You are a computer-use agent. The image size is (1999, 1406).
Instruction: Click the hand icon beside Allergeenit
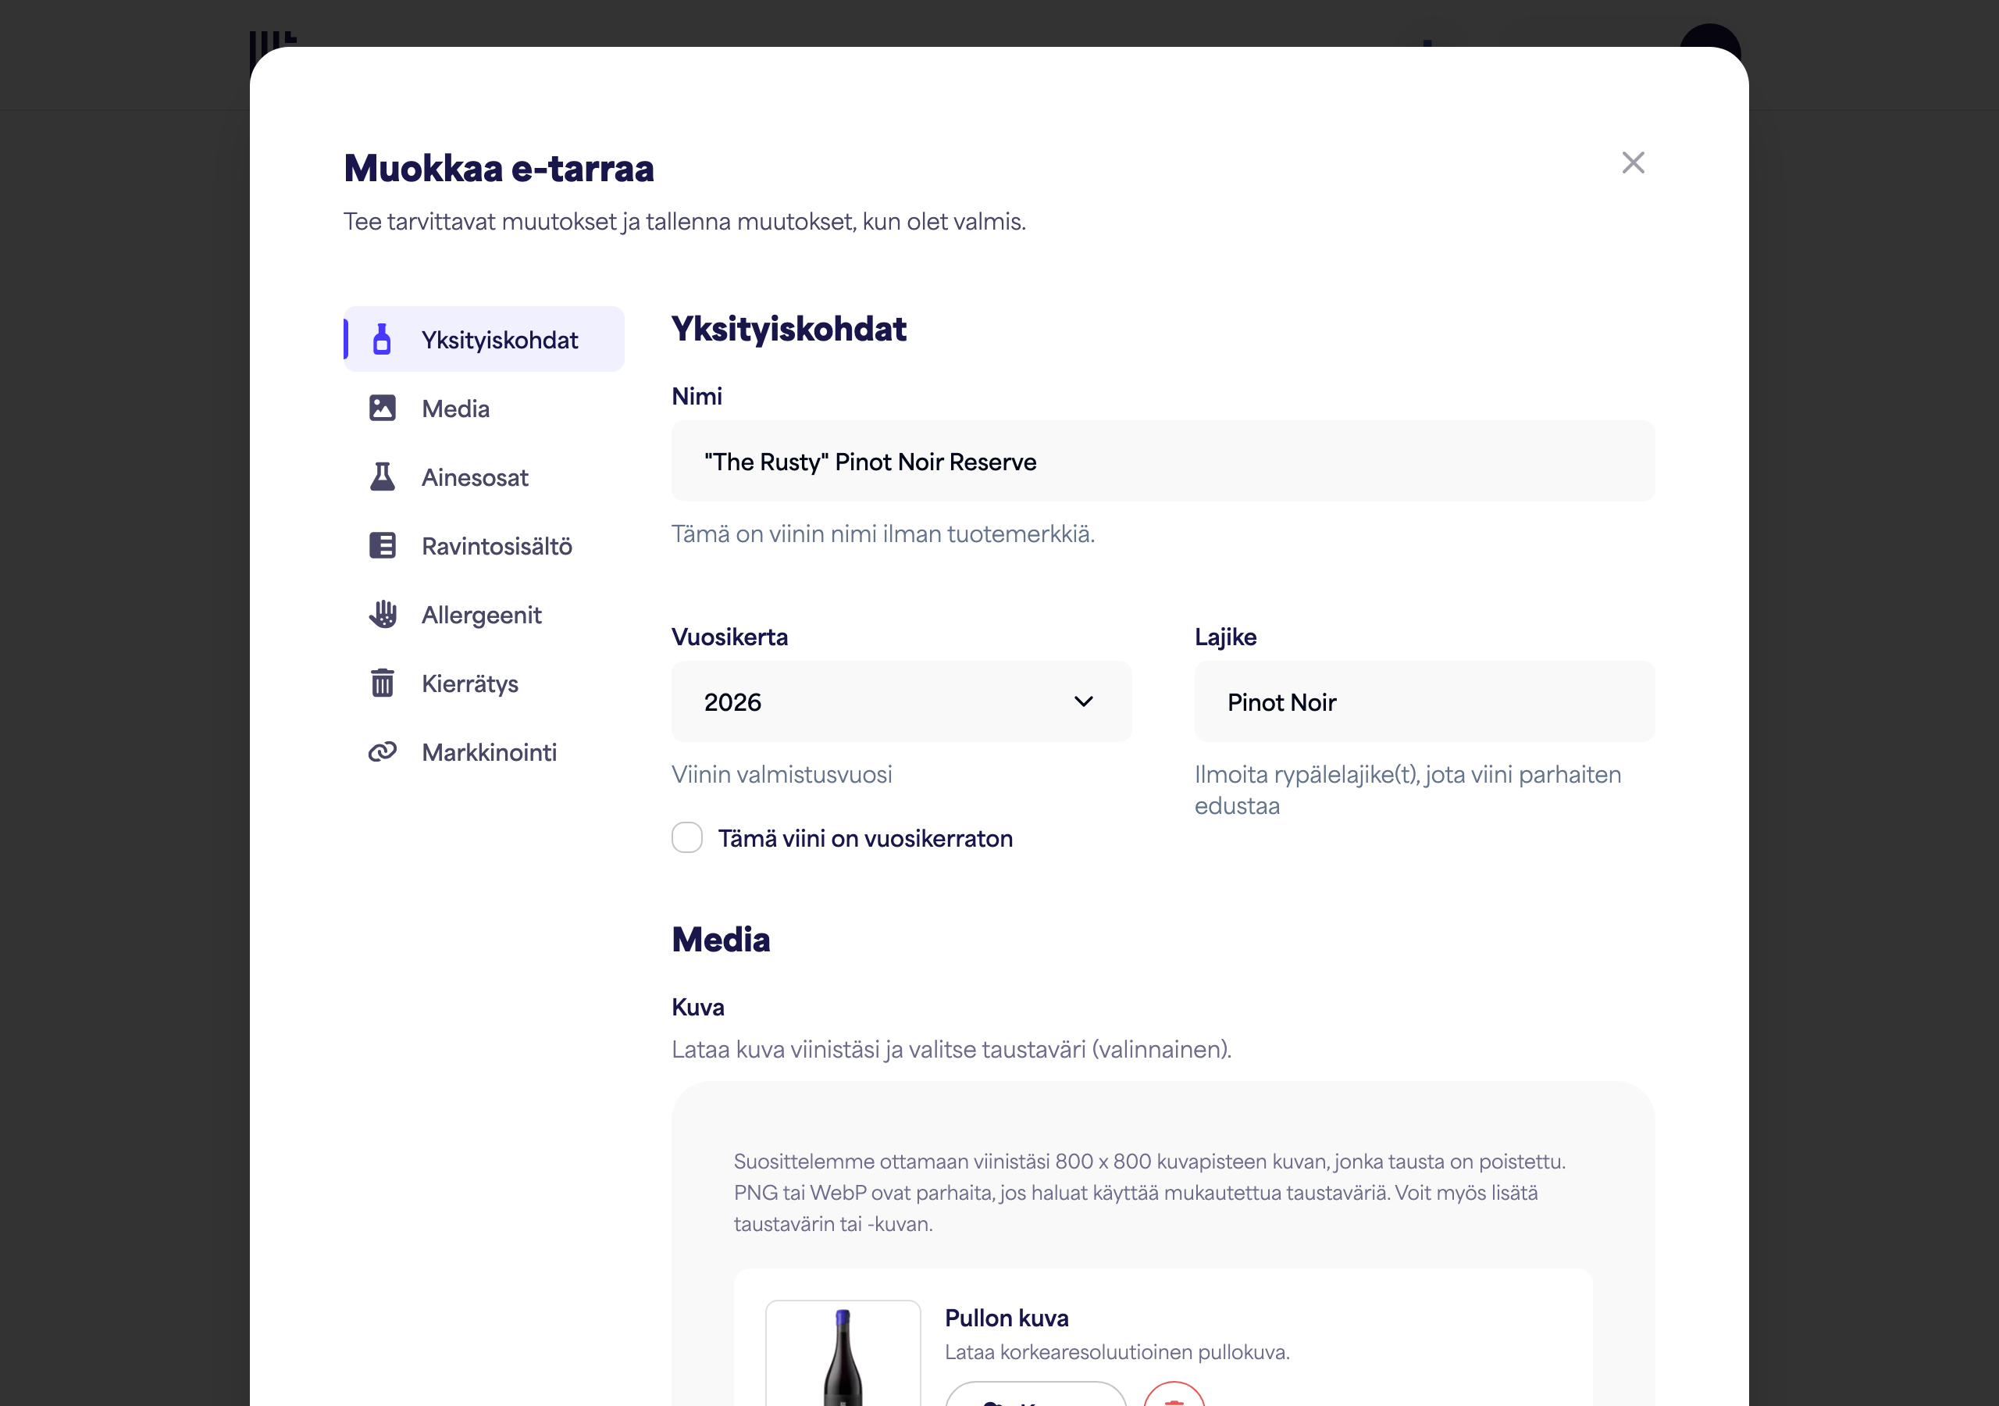tap(382, 614)
